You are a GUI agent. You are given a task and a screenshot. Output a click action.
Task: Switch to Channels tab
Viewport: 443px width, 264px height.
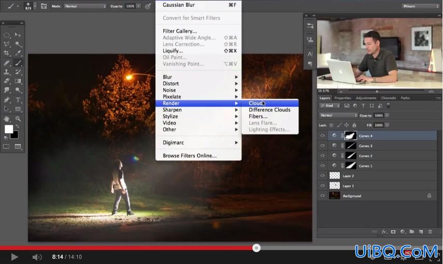388,98
